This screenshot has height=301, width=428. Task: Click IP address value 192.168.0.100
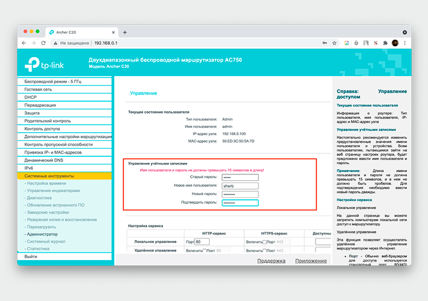pyautogui.click(x=234, y=134)
